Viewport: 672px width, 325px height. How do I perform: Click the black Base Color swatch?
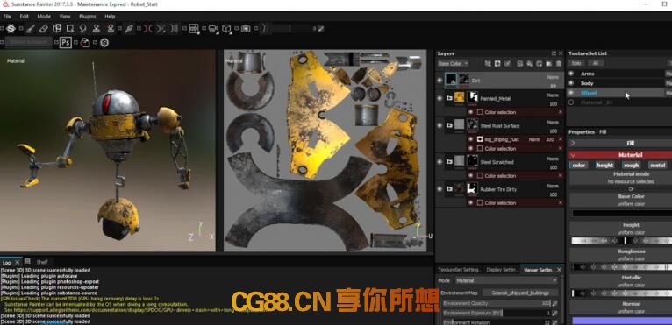pyautogui.click(x=622, y=213)
